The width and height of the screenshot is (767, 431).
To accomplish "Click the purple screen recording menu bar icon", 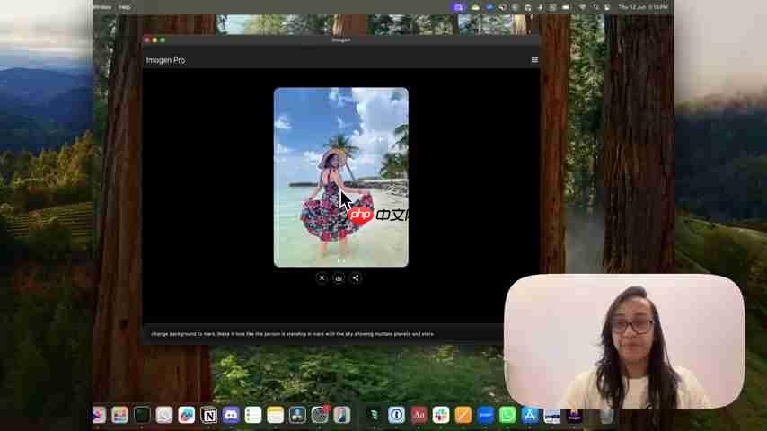I will [x=458, y=7].
